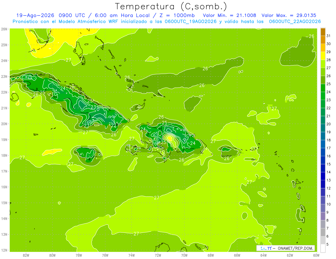This screenshot has width=336, height=259.
Task: Click the "60W" longitude axis label
Action: 316,255
